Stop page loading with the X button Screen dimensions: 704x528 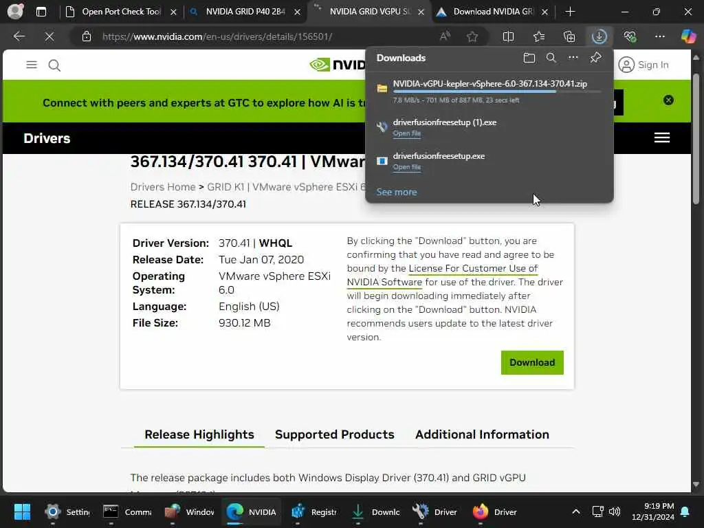pos(49,36)
